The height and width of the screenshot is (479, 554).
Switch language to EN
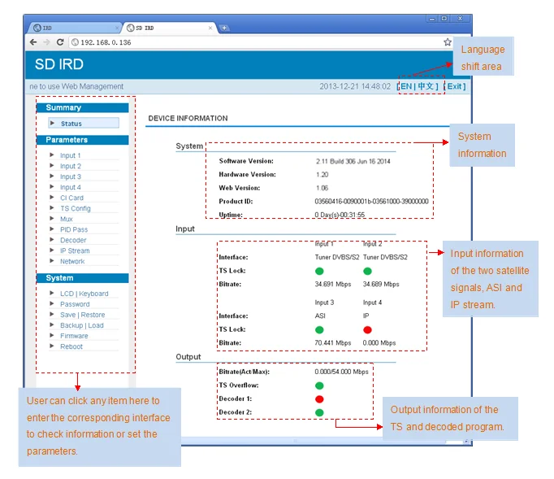406,86
